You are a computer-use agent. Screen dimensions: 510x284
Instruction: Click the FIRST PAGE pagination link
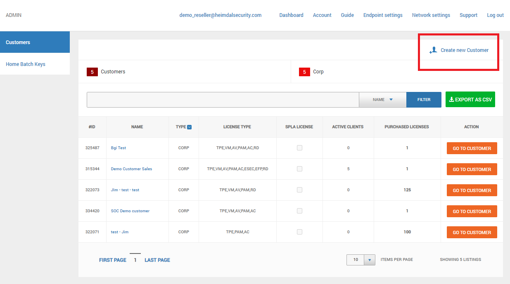pyautogui.click(x=113, y=260)
